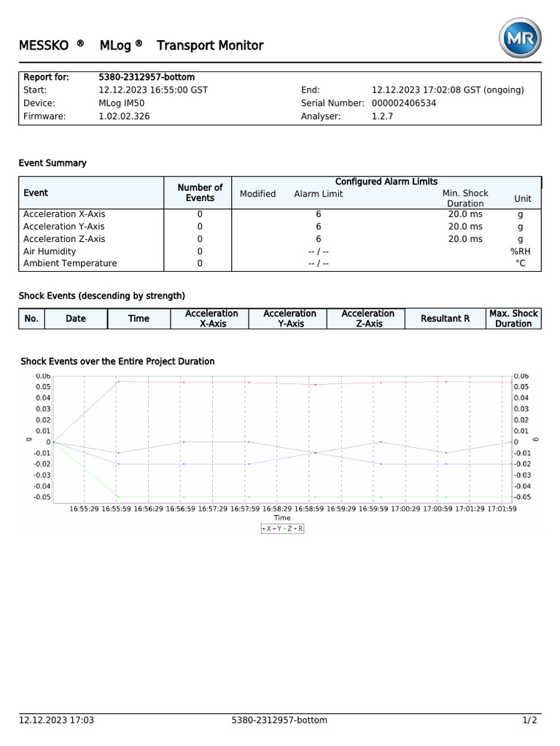The image size is (560, 746).
Task: Click the '%RH' unit cell
Action: tap(520, 251)
